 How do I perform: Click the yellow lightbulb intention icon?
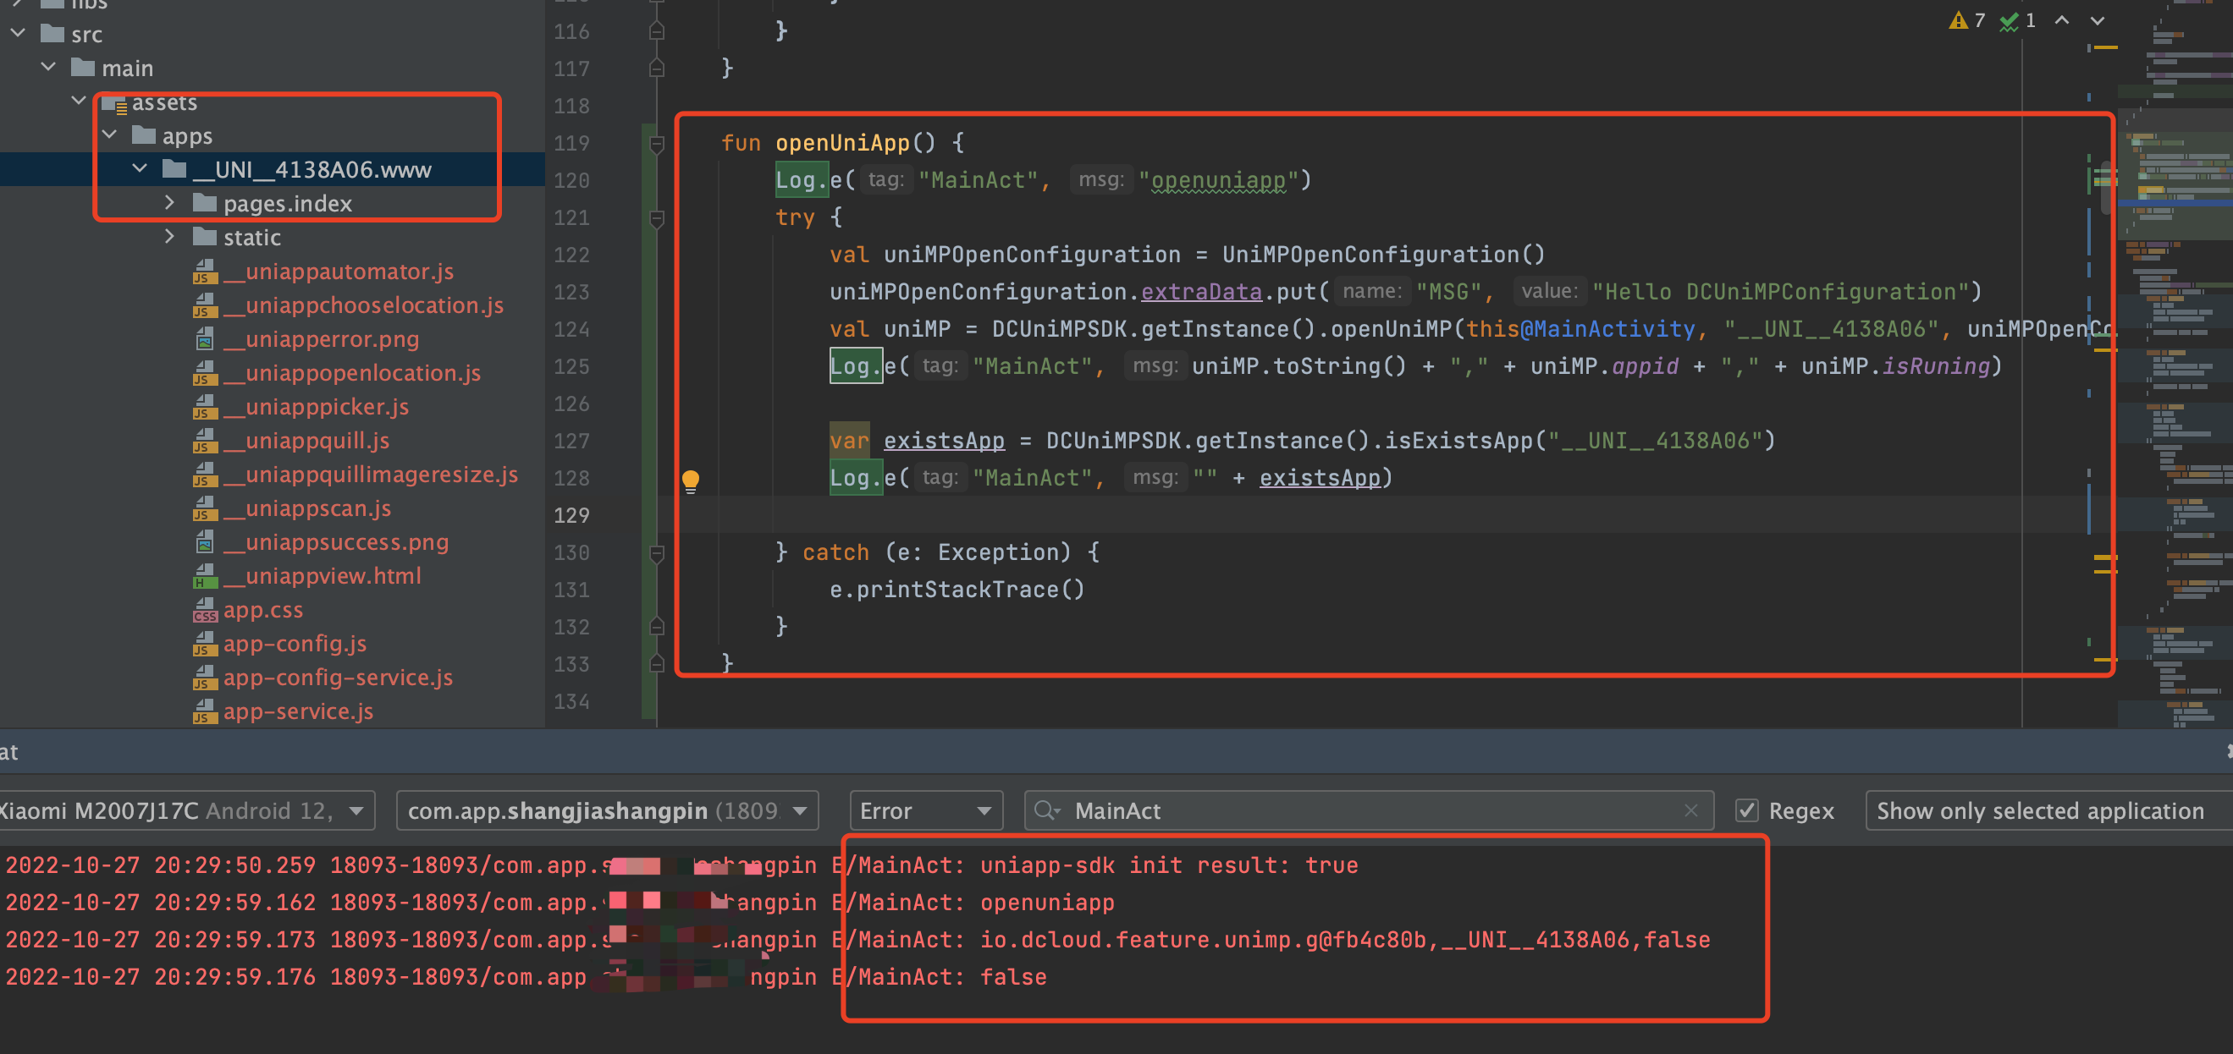[x=690, y=480]
